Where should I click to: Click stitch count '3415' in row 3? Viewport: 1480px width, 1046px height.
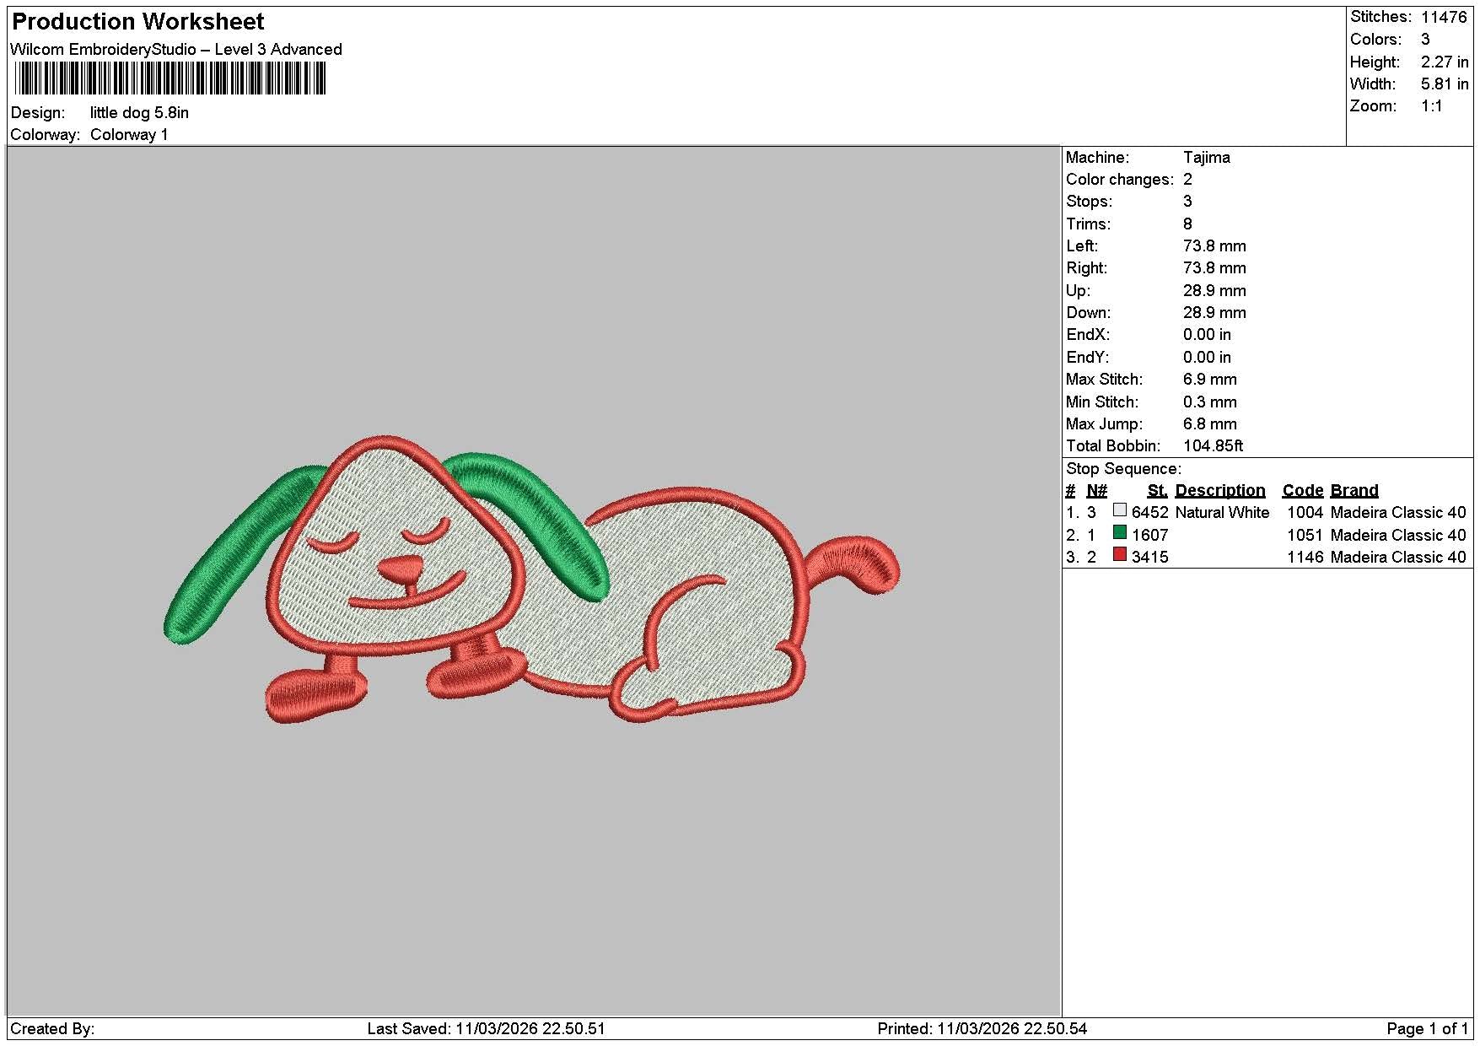(1149, 557)
